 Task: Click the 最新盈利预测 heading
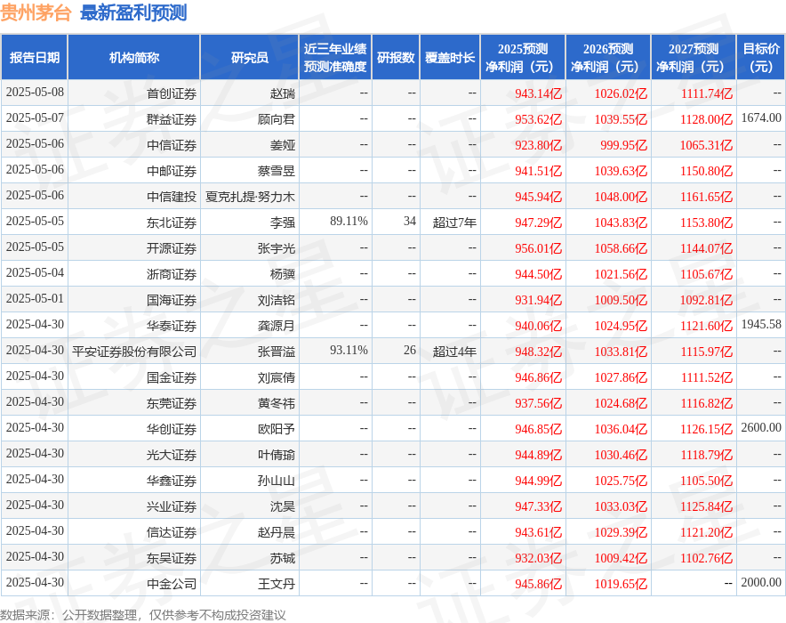coord(133,12)
